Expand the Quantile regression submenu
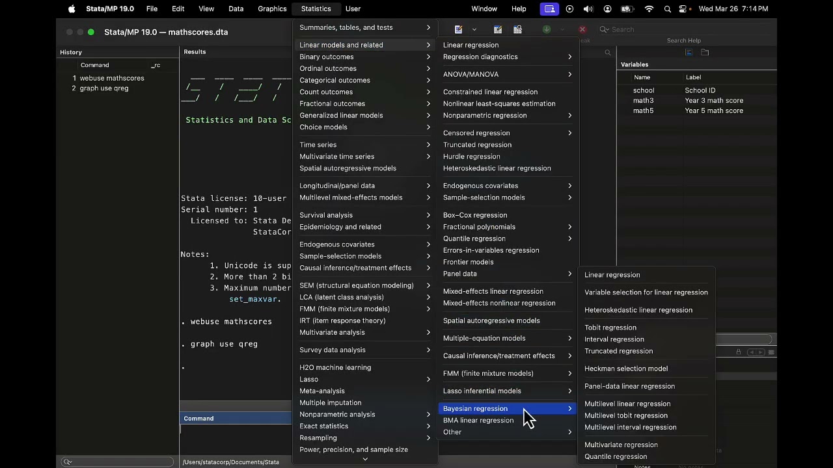This screenshot has height=468, width=833. click(506, 239)
